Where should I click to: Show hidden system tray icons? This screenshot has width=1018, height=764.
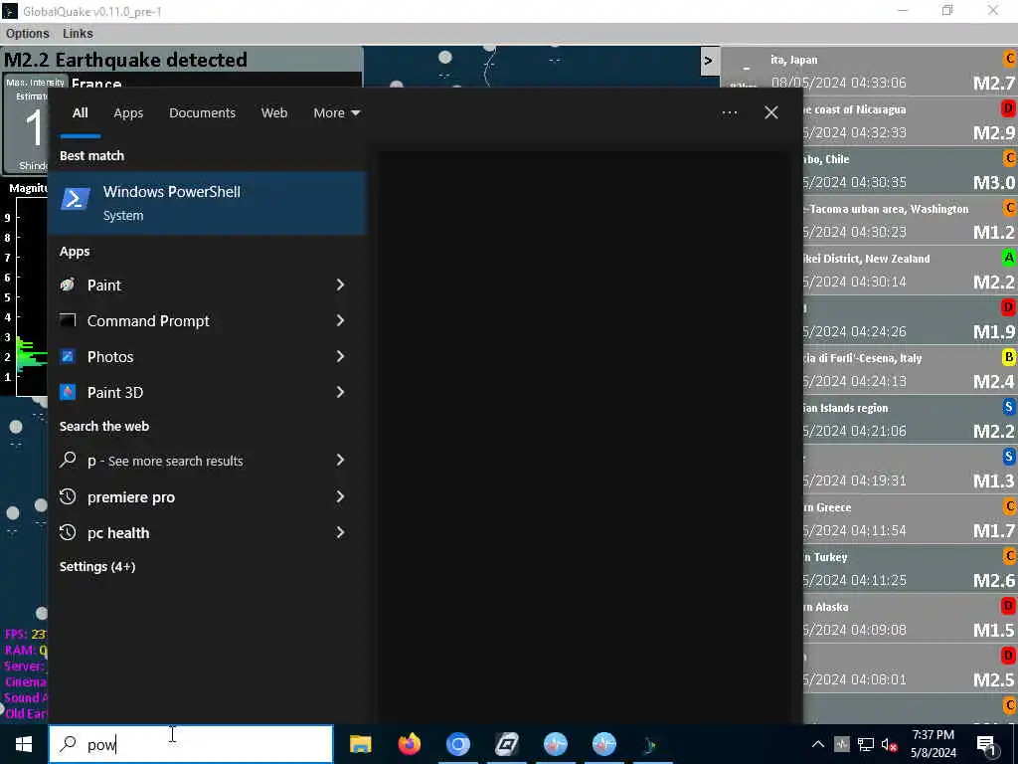pos(818,744)
